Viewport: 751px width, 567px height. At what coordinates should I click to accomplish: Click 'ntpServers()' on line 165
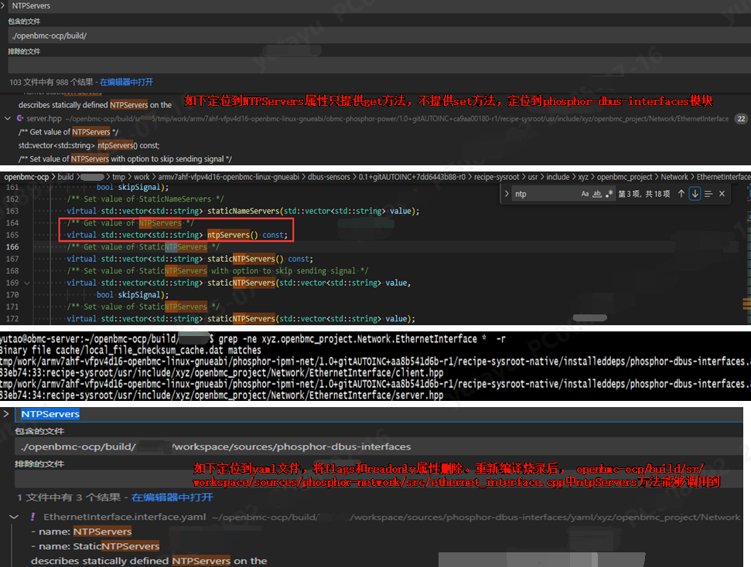point(232,235)
